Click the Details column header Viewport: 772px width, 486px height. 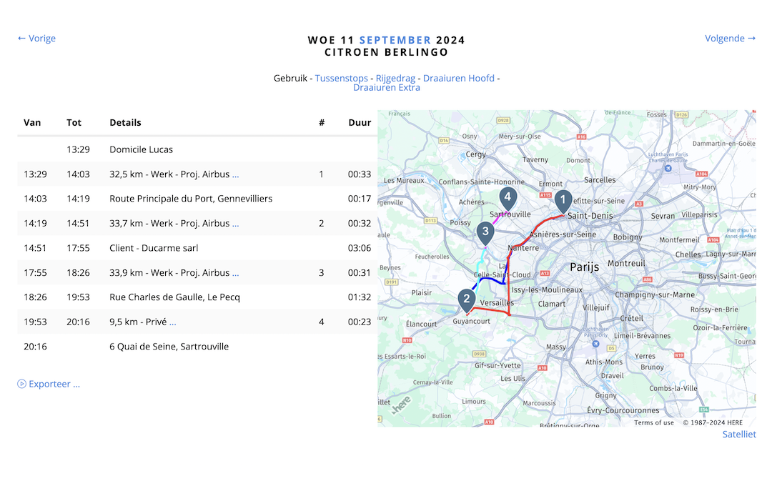(125, 123)
